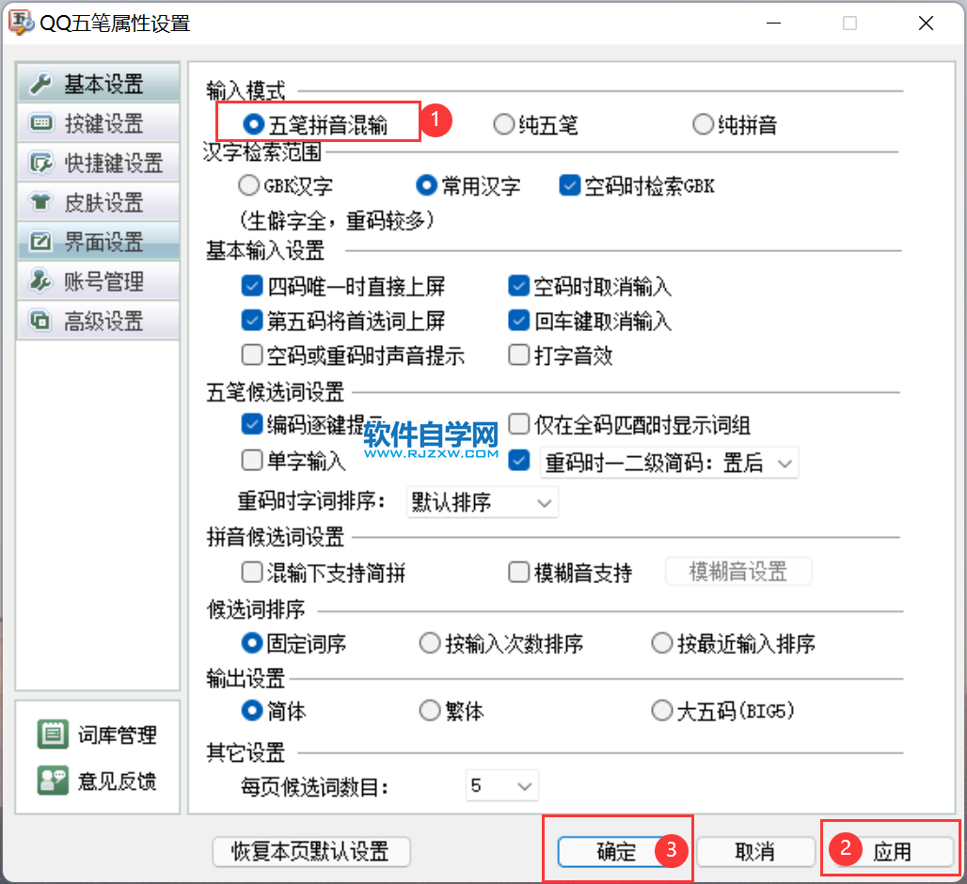Open 词库管理
The height and width of the screenshot is (884, 967).
(98, 734)
